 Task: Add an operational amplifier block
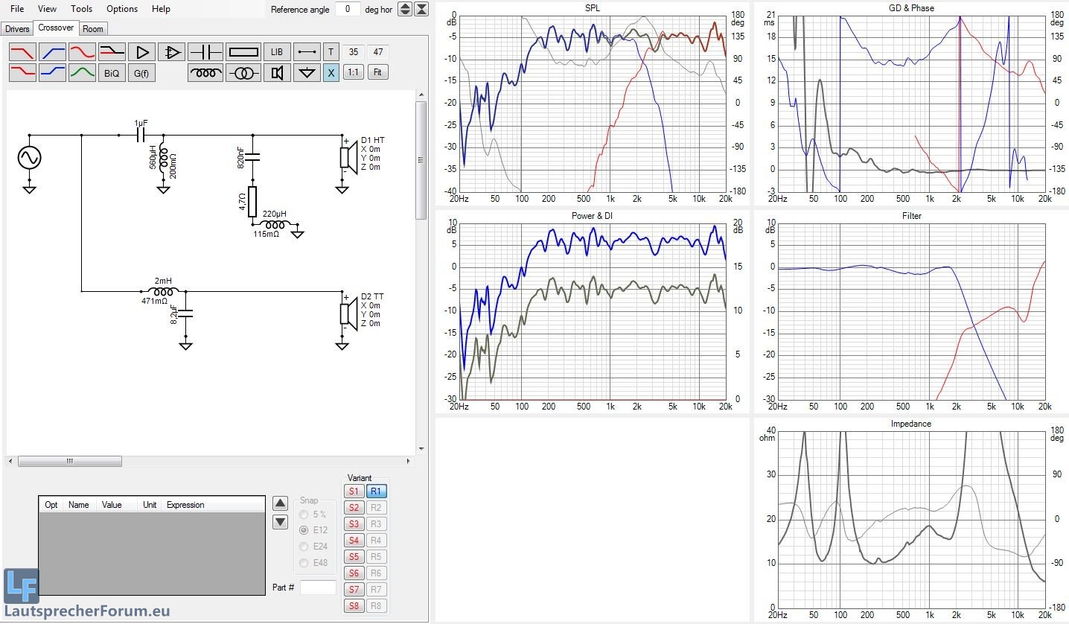point(171,52)
